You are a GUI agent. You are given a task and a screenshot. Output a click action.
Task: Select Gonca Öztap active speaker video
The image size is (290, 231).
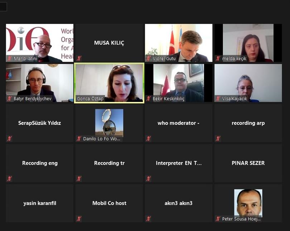coord(109,83)
